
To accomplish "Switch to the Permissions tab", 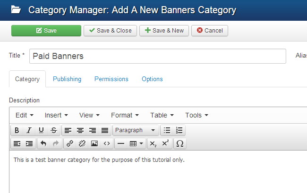I will click(x=111, y=79).
